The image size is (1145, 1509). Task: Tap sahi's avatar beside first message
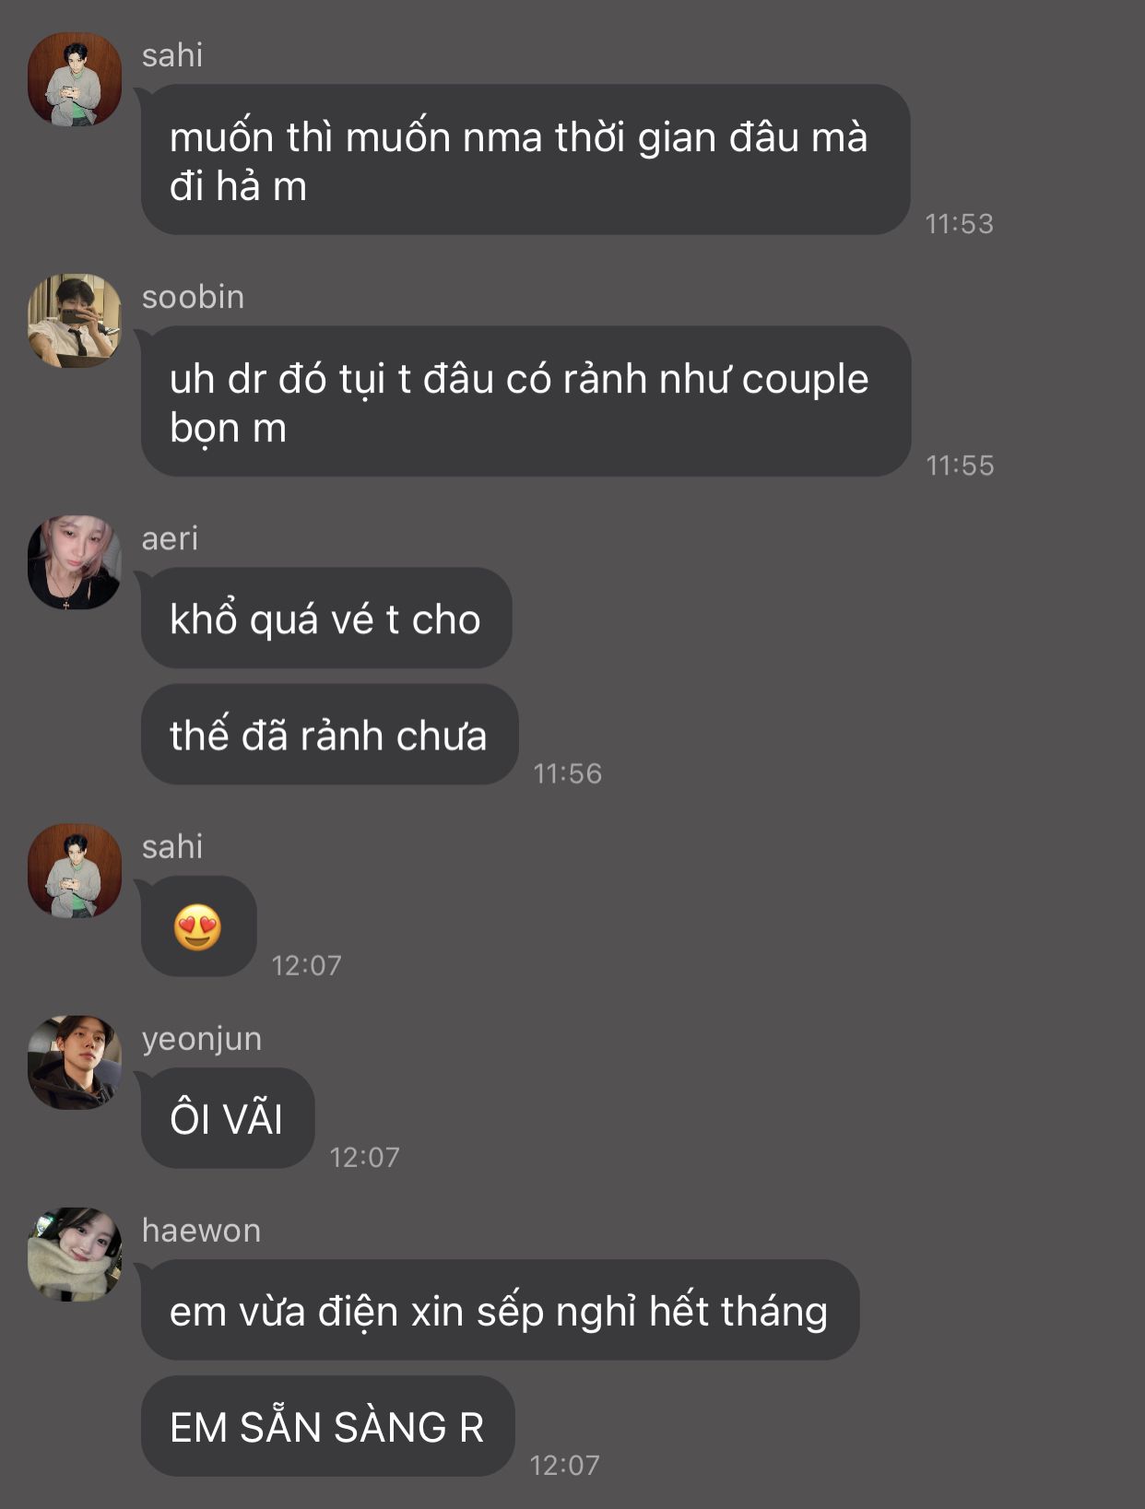[x=75, y=79]
